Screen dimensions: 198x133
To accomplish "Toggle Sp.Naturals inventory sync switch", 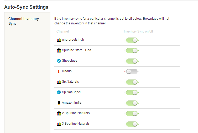I will pyautogui.click(x=132, y=82).
